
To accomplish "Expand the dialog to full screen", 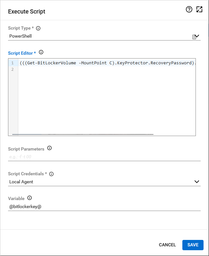I will pyautogui.click(x=199, y=10).
